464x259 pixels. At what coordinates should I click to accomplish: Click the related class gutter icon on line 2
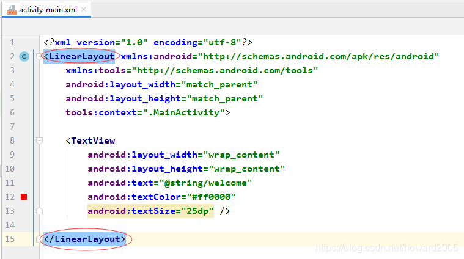(x=24, y=56)
